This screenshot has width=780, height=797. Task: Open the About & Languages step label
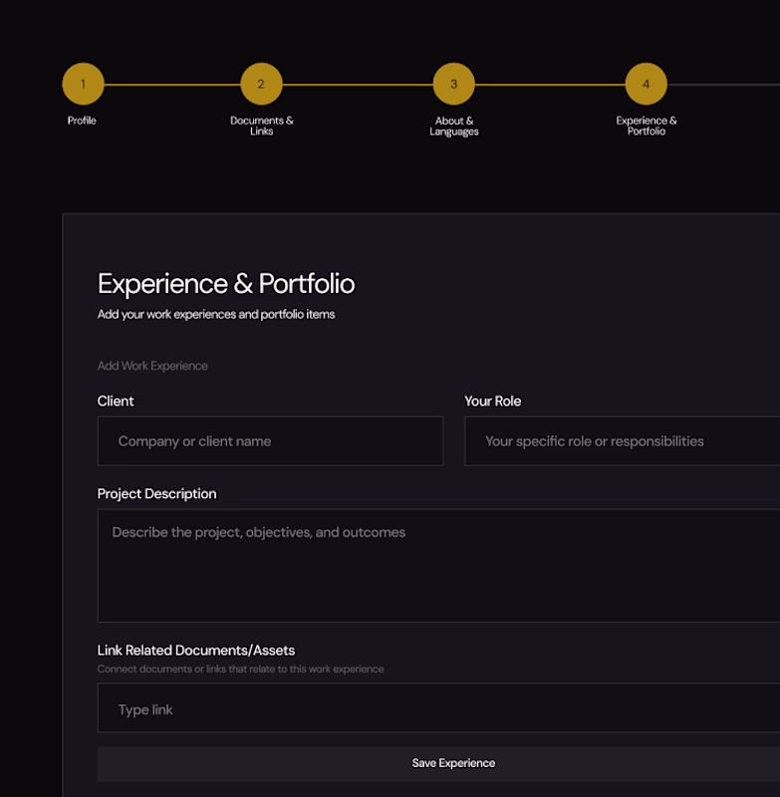pyautogui.click(x=454, y=126)
